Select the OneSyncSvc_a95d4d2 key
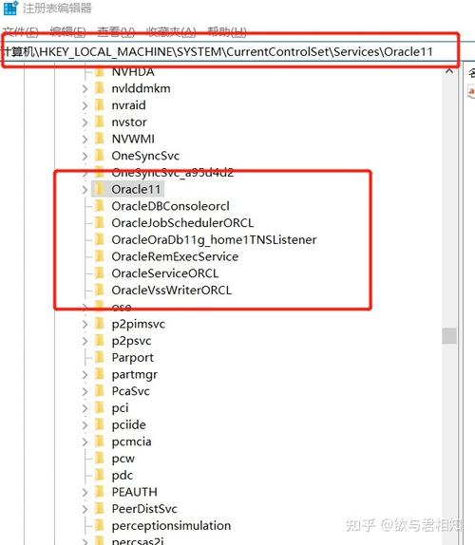475x545 pixels. (173, 173)
